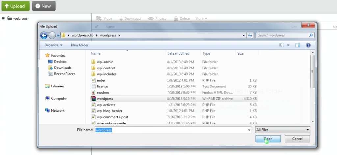Select Favorites in navigation pane

click(x=55, y=55)
